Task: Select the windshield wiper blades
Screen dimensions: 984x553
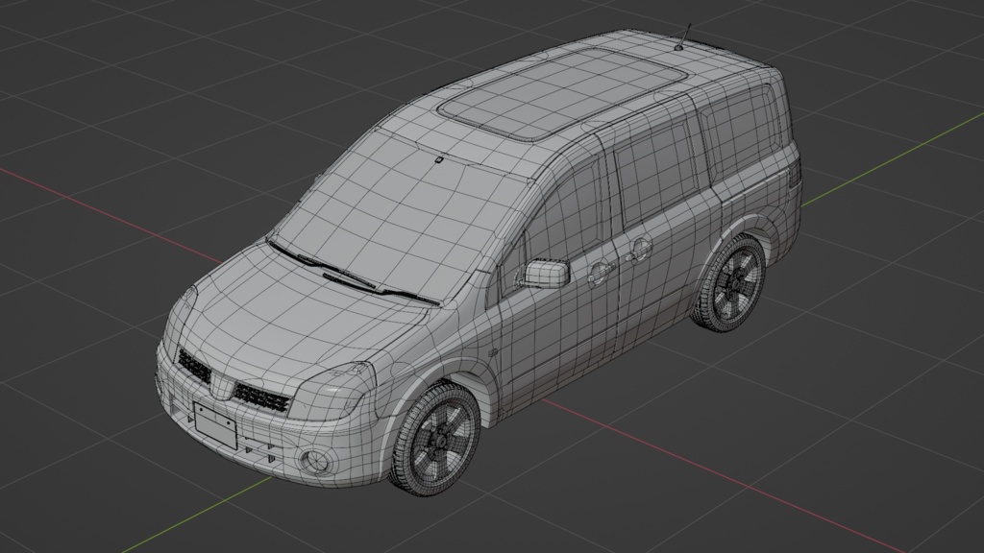Action: [354, 272]
